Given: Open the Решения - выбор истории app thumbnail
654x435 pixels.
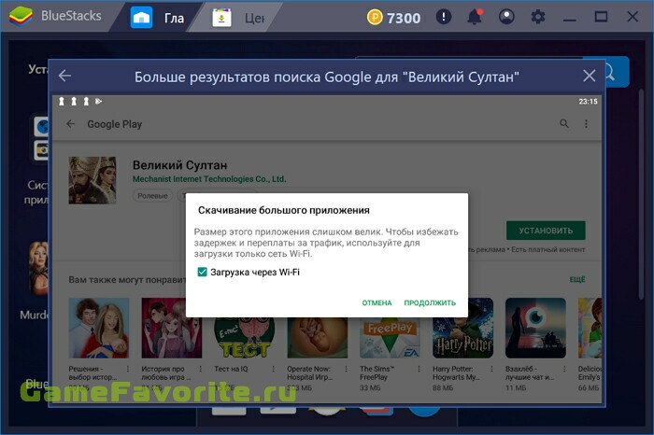Looking at the screenshot, I should (98, 328).
